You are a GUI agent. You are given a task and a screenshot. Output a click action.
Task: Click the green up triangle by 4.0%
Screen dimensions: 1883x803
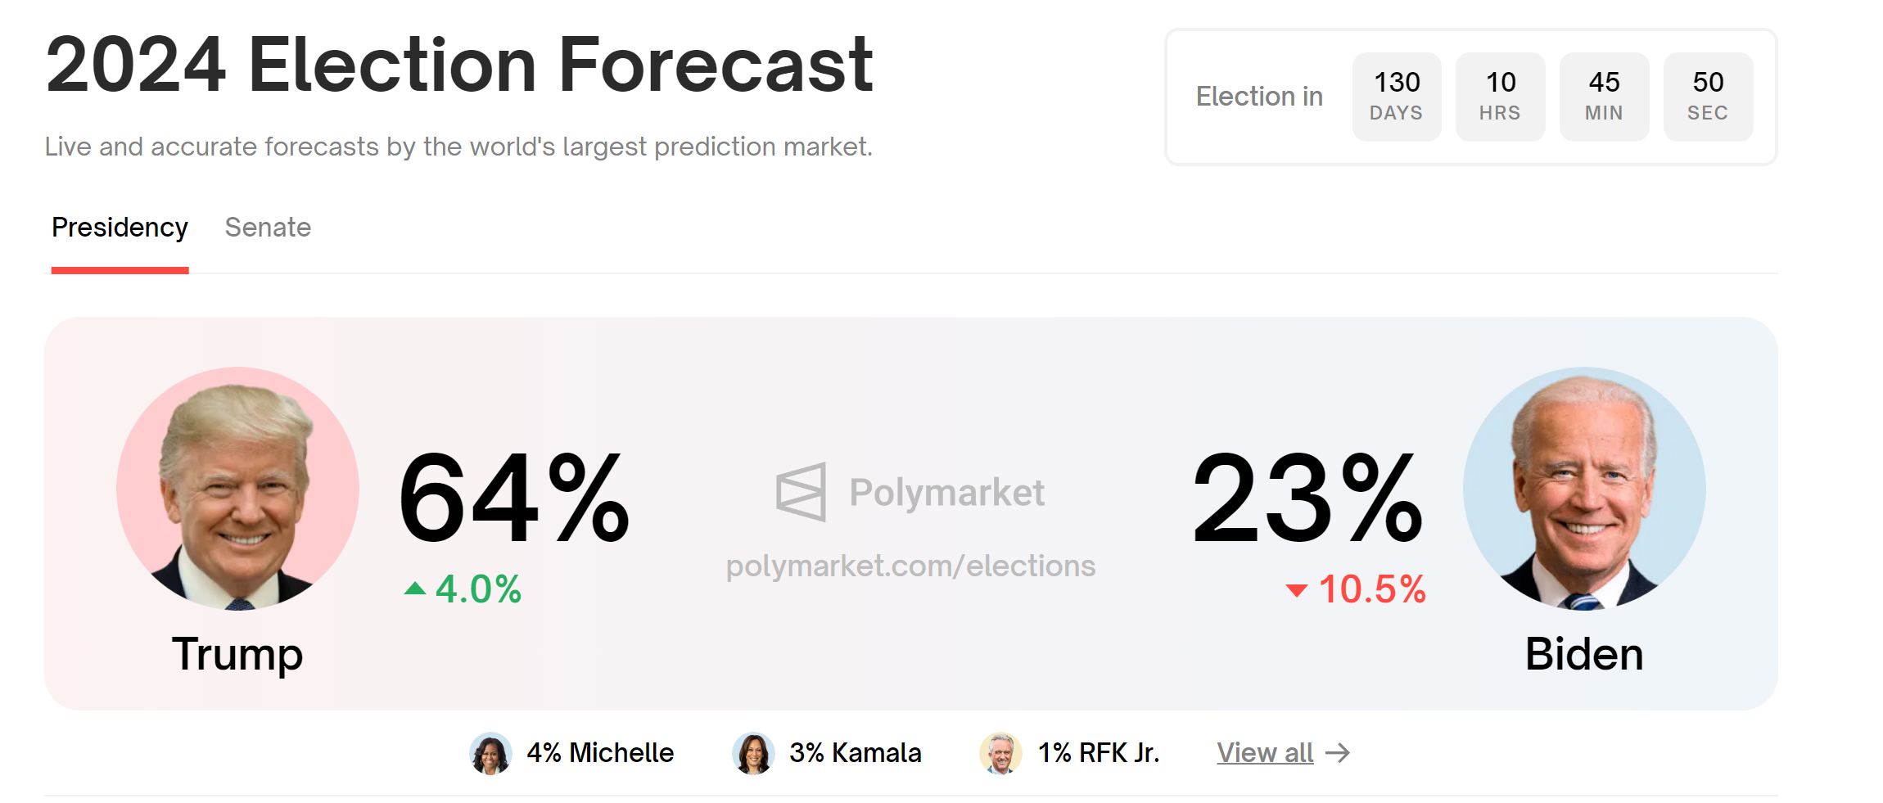pyautogui.click(x=415, y=589)
